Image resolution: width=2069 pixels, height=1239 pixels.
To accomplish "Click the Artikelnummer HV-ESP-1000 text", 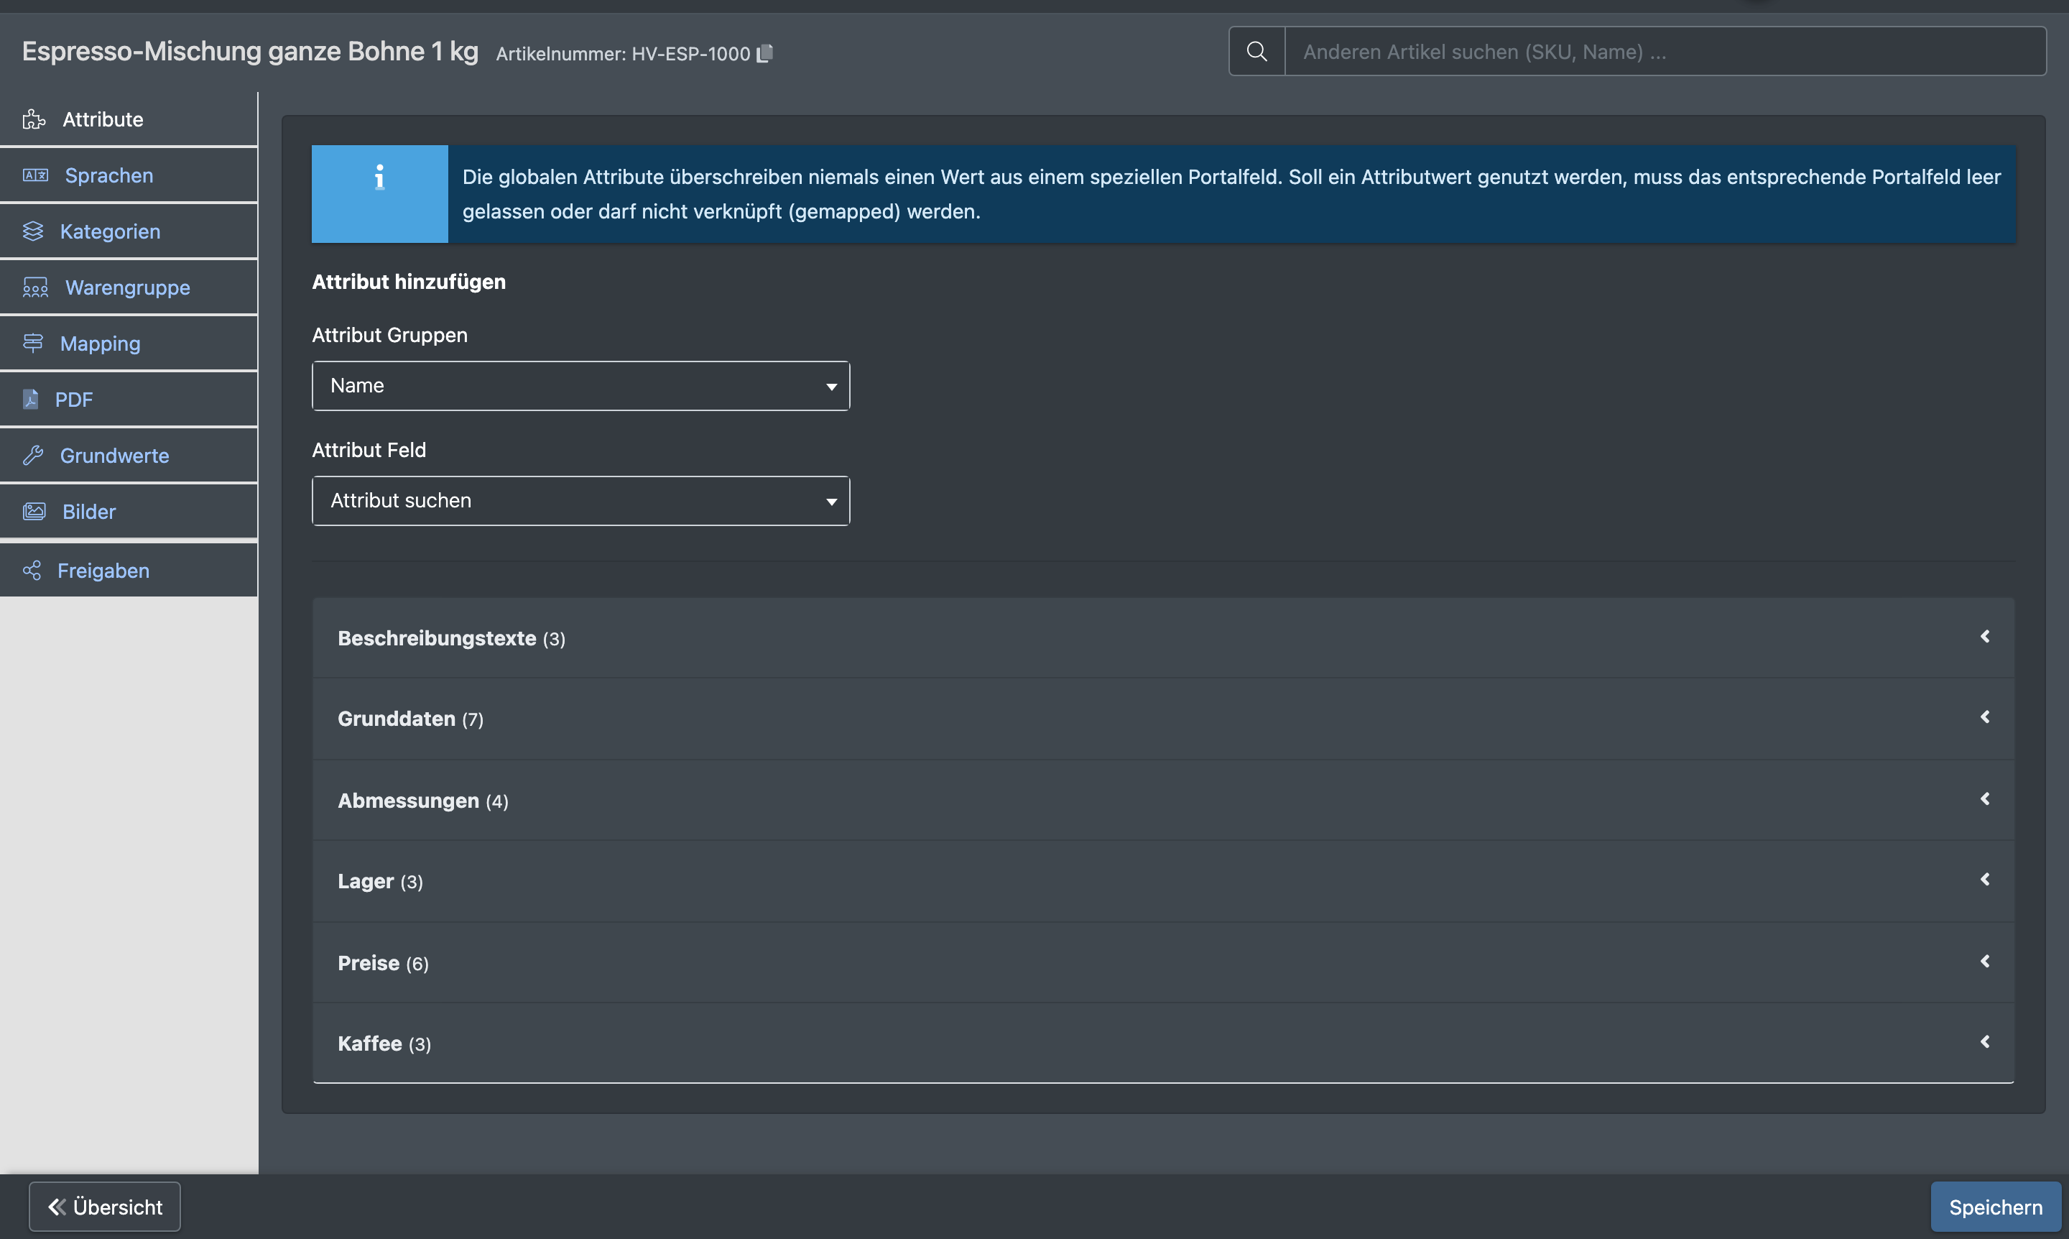I will 623,53.
